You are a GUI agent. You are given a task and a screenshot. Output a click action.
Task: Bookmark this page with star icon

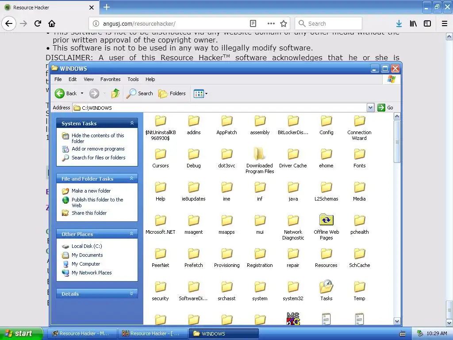point(284,23)
